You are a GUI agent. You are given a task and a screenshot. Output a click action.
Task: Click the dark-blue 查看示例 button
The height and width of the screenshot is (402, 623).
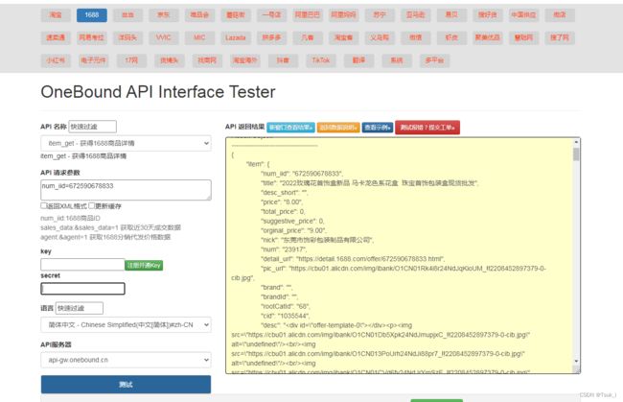pos(378,128)
